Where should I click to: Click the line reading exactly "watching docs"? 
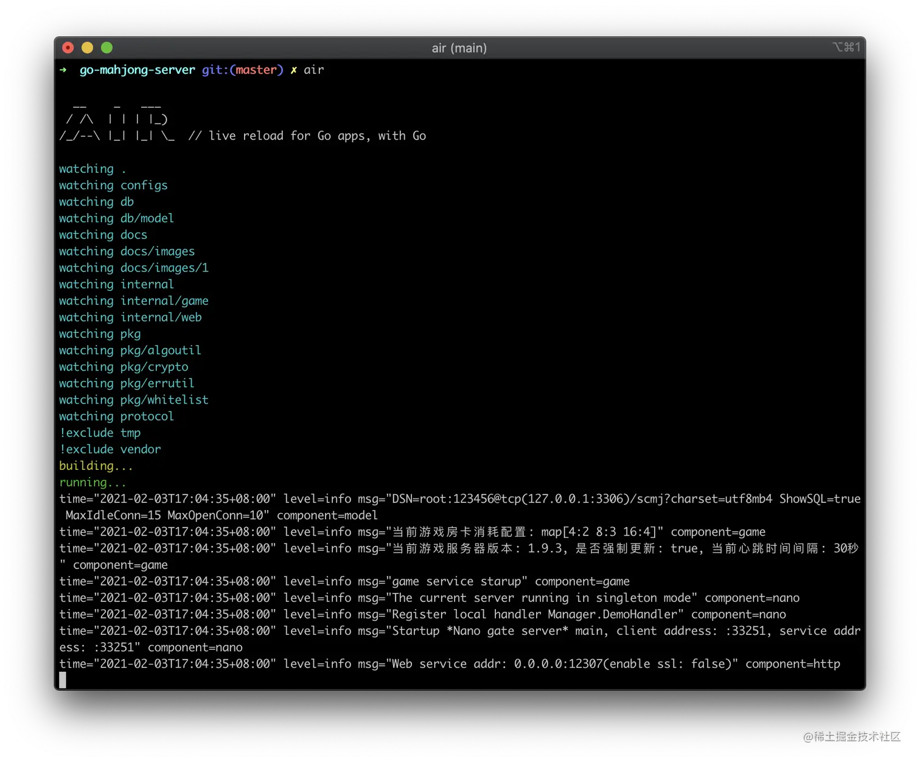[103, 234]
